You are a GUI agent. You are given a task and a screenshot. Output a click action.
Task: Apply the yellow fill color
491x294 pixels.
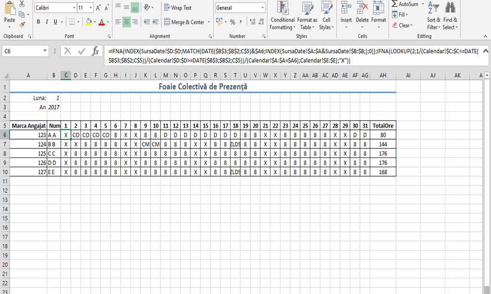(88, 22)
